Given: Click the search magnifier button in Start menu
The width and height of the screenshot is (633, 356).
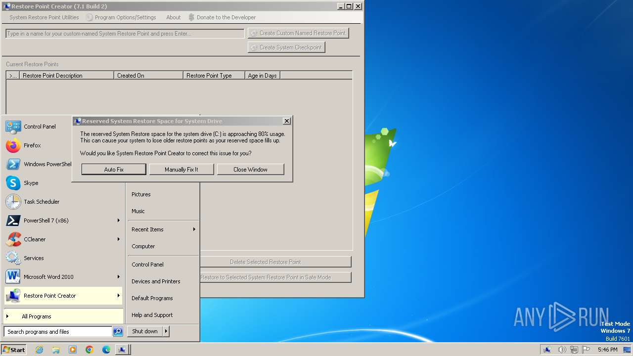Looking at the screenshot, I should pos(118,332).
